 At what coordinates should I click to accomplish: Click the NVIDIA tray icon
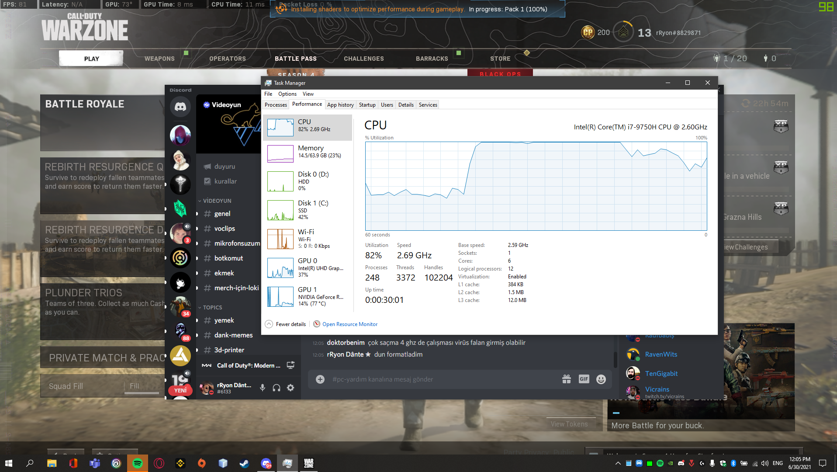(671, 463)
